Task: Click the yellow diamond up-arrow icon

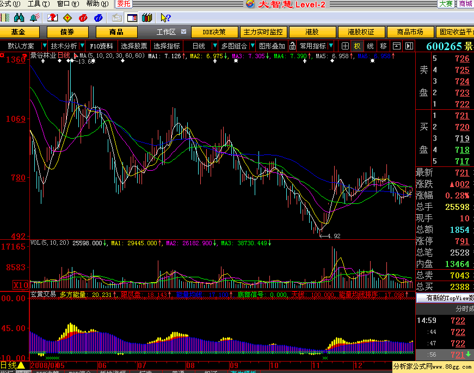Action: 67,18
